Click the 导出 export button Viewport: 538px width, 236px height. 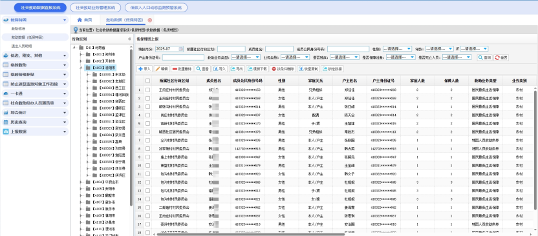tap(237, 69)
